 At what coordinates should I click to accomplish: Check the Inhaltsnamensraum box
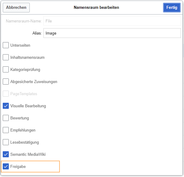(x=6, y=57)
